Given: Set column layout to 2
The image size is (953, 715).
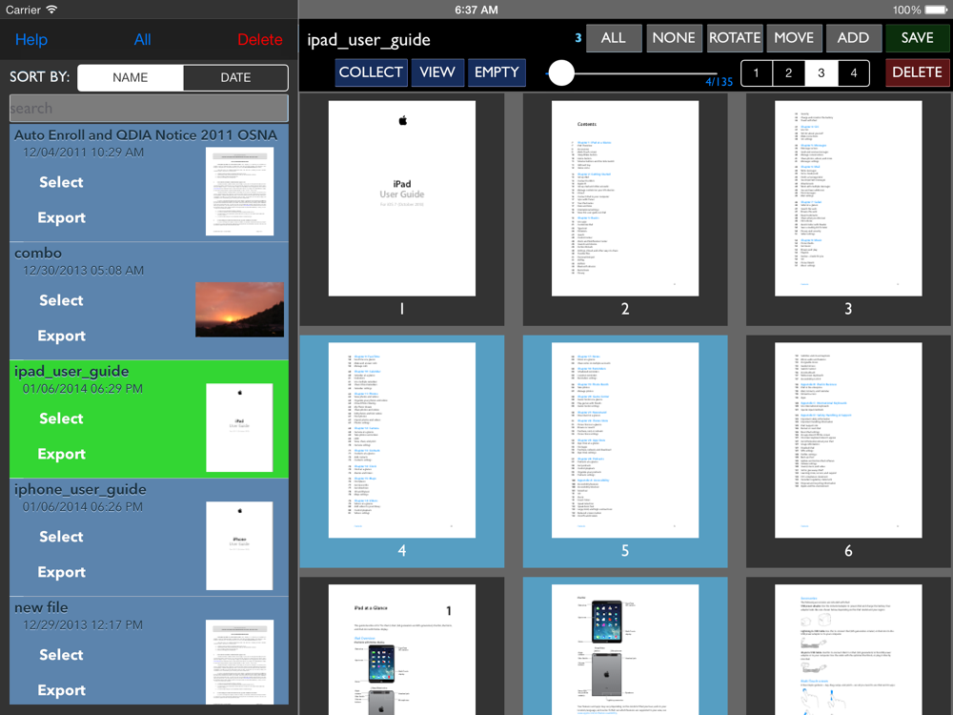Looking at the screenshot, I should click(x=788, y=73).
